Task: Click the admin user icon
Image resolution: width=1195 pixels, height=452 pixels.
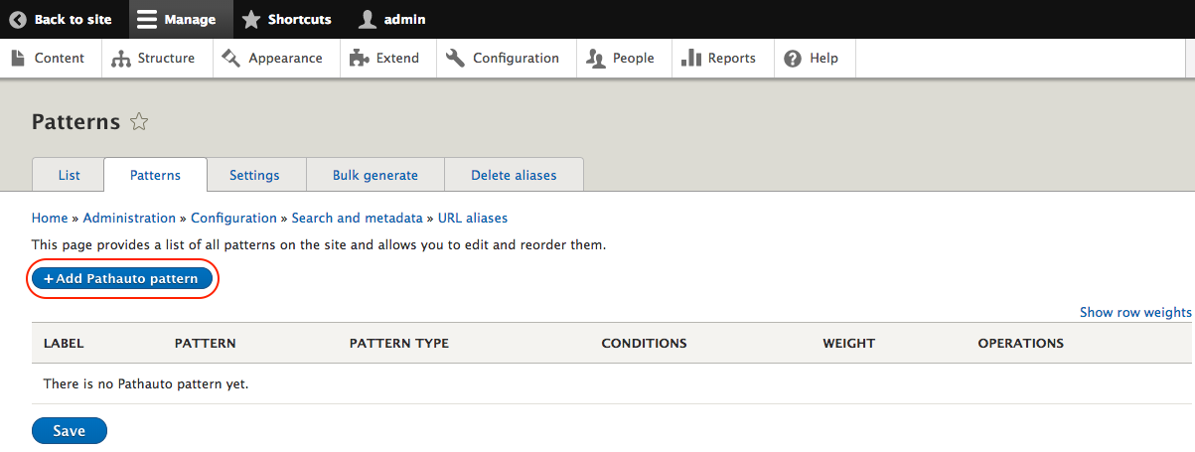Action: coord(368,19)
